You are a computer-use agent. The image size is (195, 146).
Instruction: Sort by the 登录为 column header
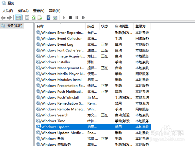[x=140, y=26]
